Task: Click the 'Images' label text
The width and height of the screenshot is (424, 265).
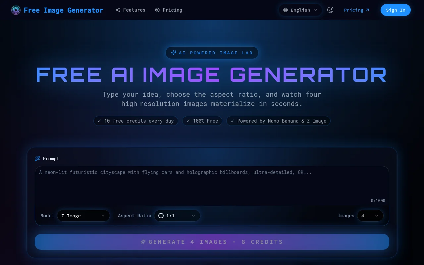Action: tap(346, 216)
